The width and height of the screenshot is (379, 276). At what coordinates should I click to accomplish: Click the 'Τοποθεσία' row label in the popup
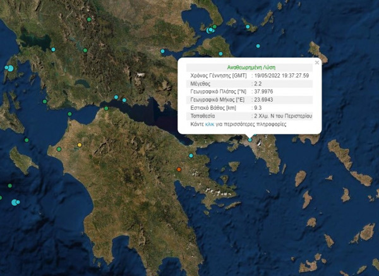[203, 116]
